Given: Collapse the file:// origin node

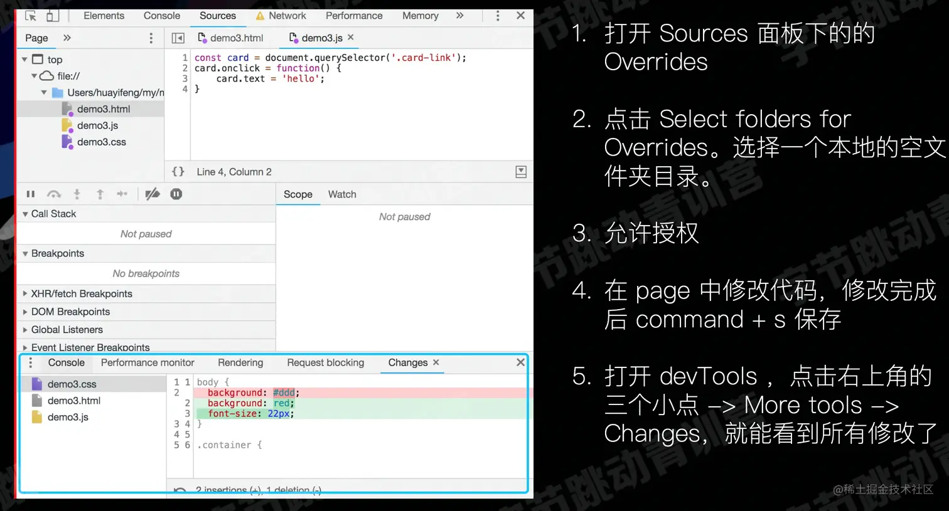Looking at the screenshot, I should tap(34, 76).
